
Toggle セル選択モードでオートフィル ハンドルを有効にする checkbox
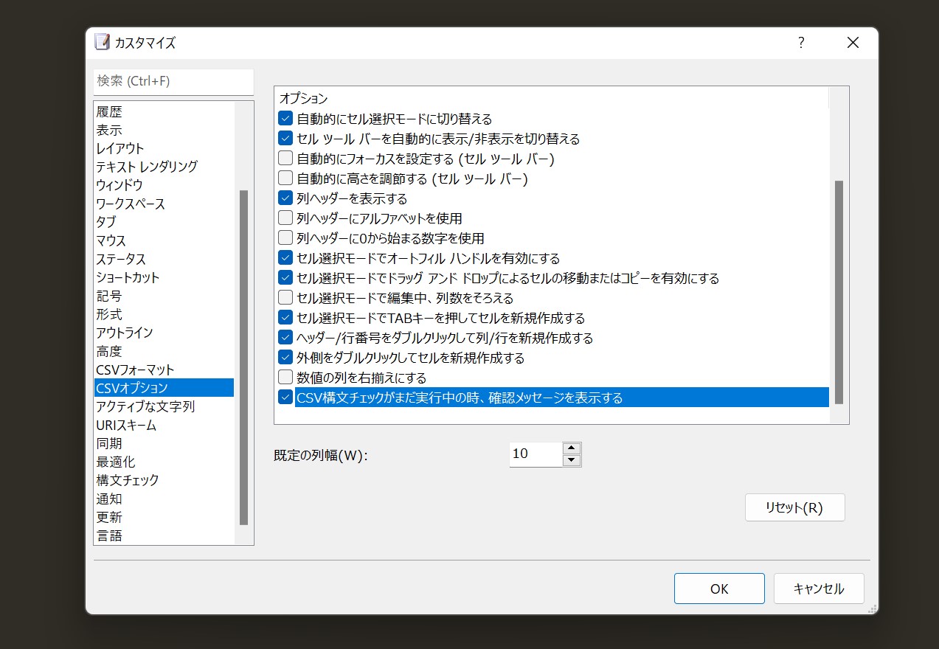285,257
